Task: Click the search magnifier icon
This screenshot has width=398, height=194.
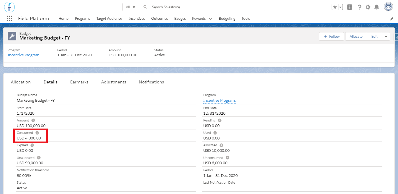Action: [145, 7]
